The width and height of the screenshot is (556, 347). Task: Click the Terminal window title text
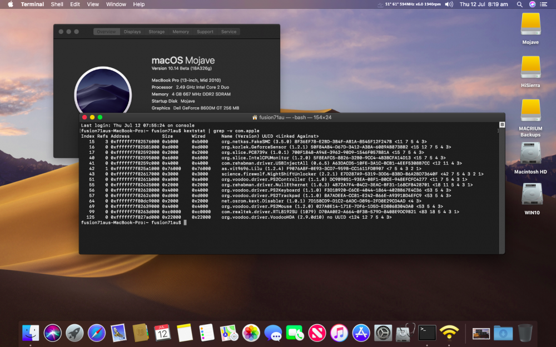coord(295,117)
